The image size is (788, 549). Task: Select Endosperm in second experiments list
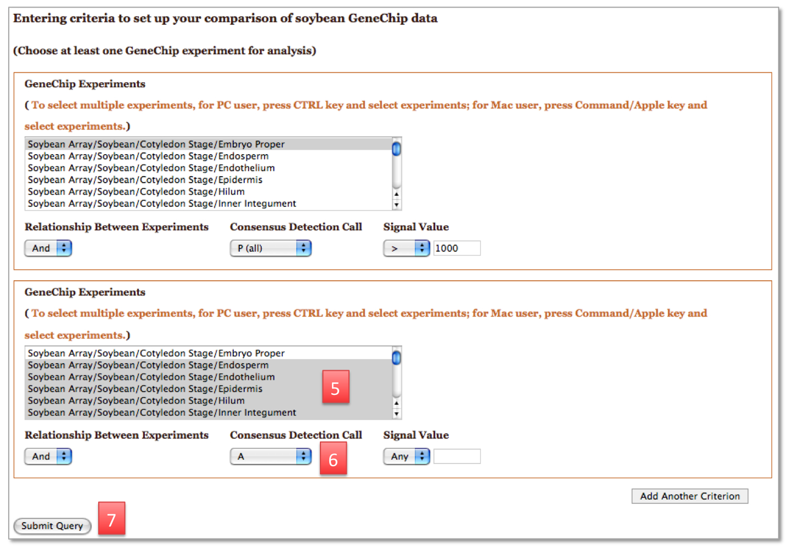(x=209, y=365)
